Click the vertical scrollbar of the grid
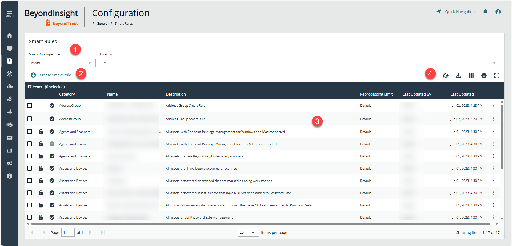Viewport: 512px width, 246px height. tap(502, 137)
